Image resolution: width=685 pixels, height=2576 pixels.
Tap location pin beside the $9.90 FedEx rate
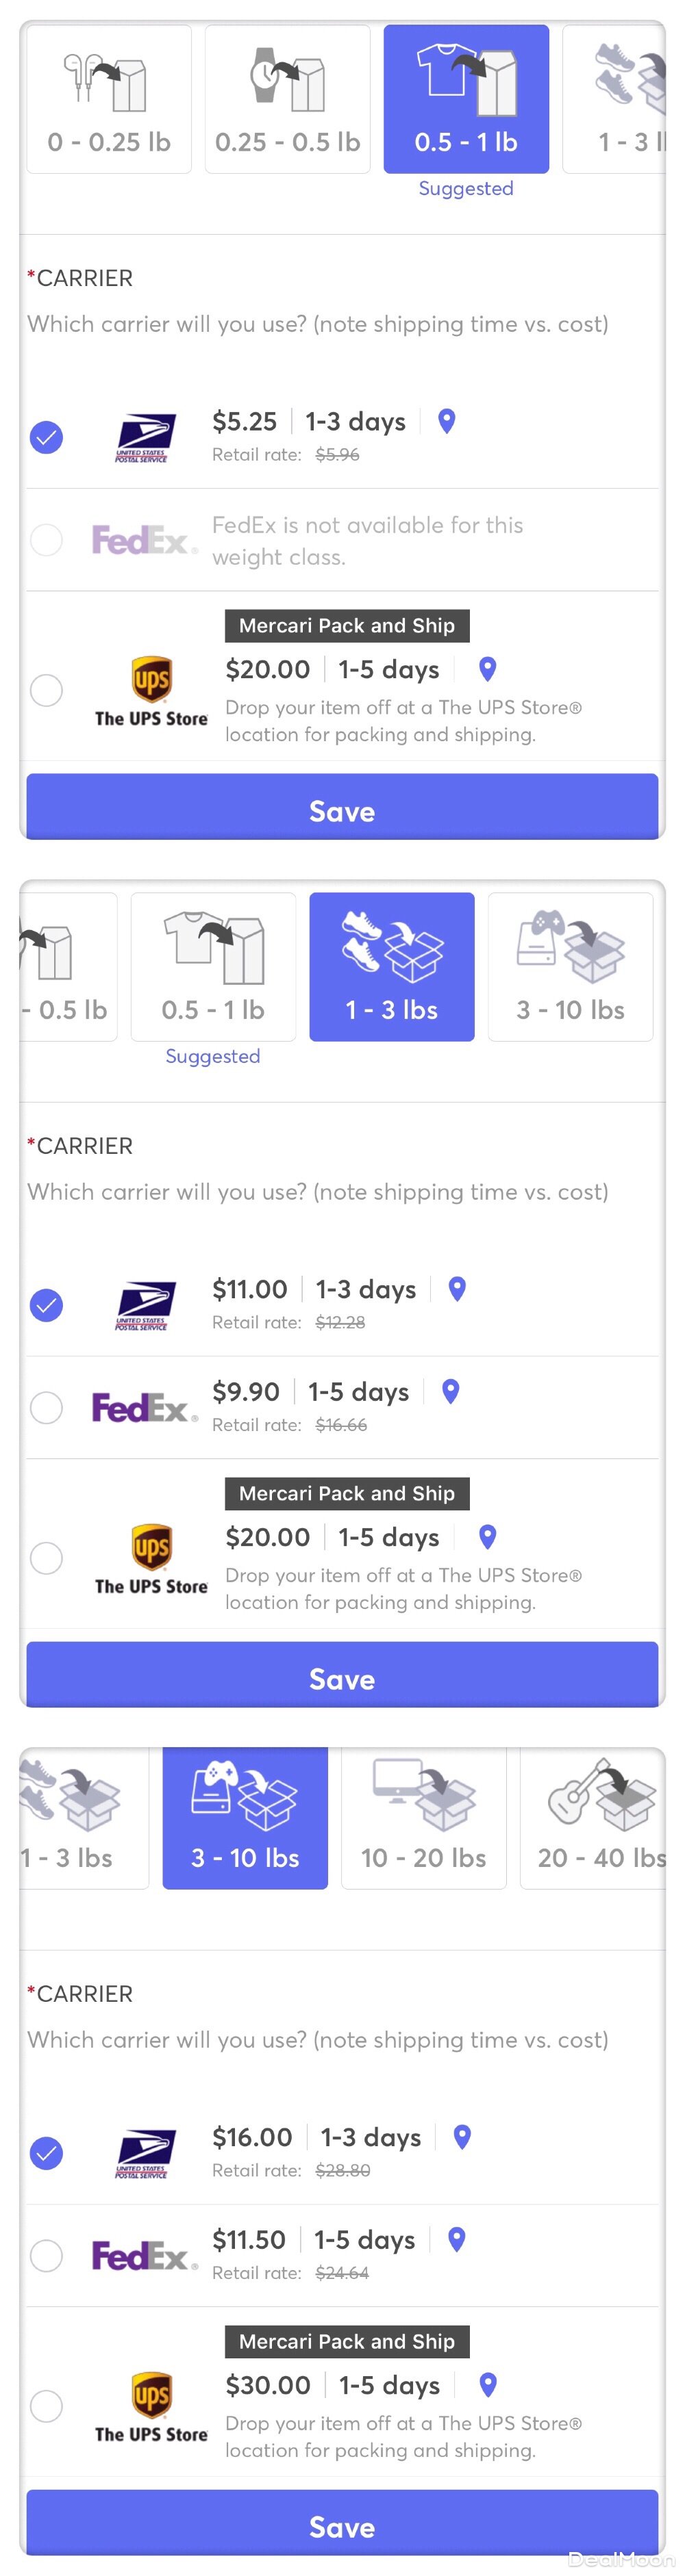pos(451,1391)
